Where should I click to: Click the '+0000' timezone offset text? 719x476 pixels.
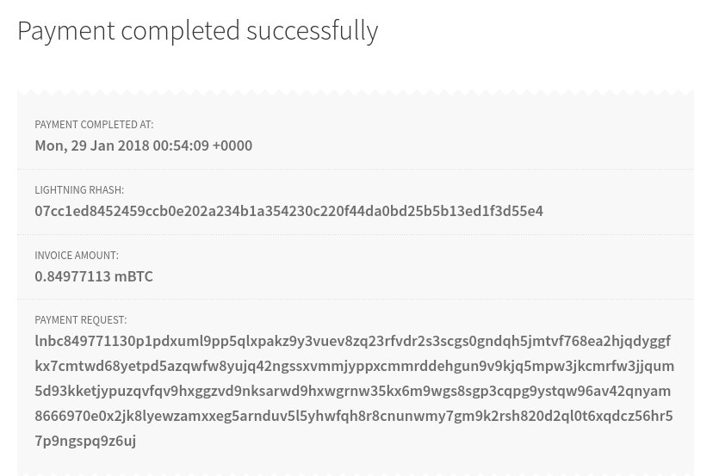[232, 145]
